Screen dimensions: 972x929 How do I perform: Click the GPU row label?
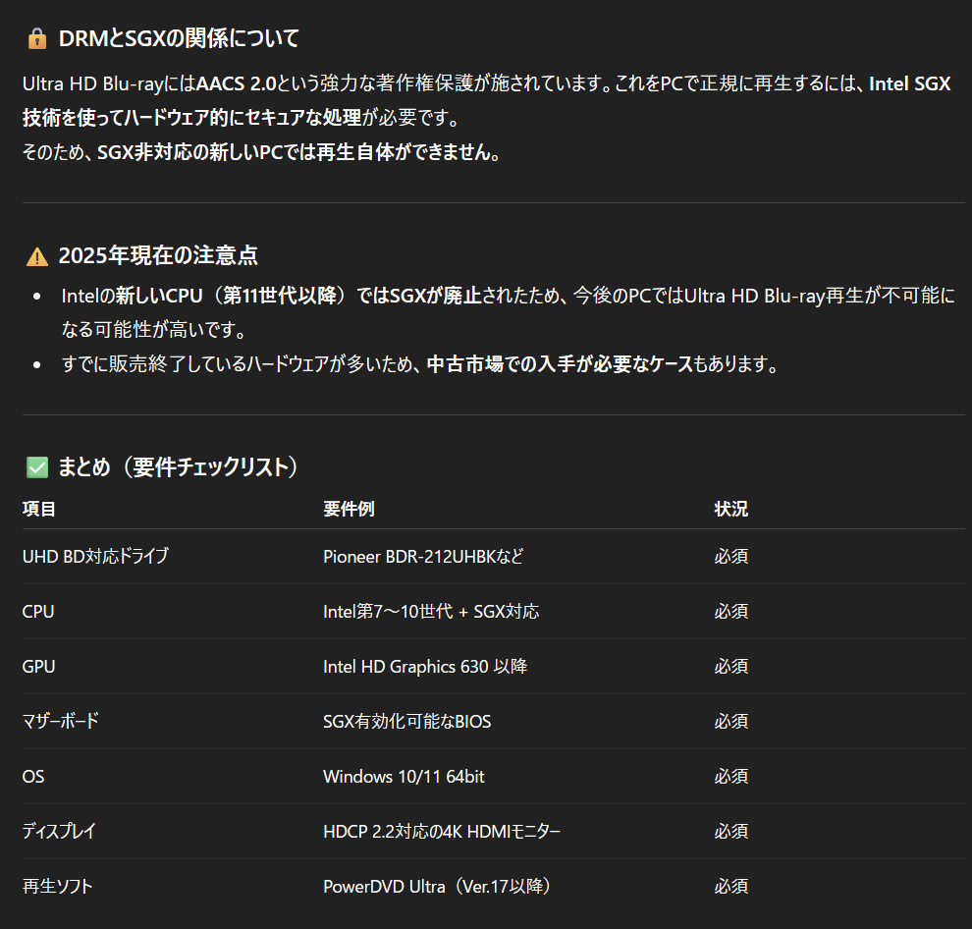(38, 667)
